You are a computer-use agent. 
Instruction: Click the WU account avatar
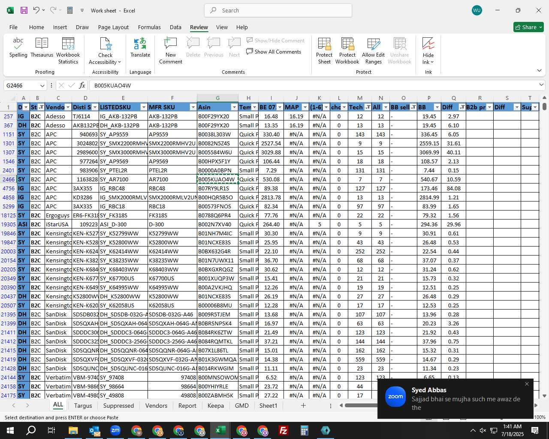[477, 10]
